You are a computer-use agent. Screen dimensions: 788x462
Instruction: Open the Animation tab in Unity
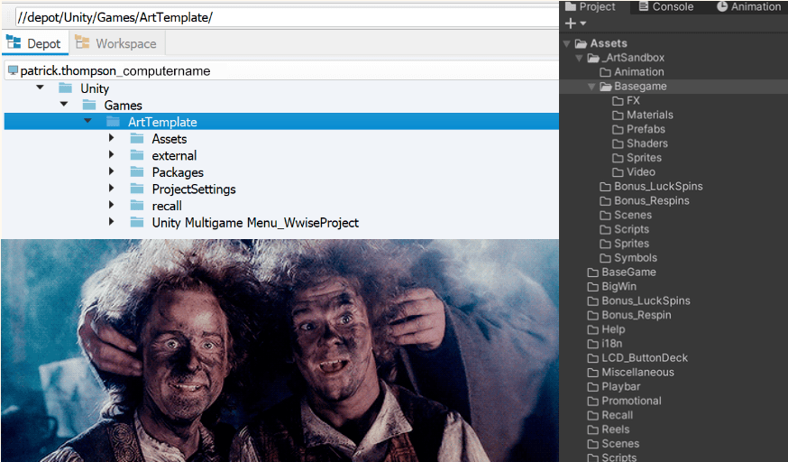(x=749, y=6)
